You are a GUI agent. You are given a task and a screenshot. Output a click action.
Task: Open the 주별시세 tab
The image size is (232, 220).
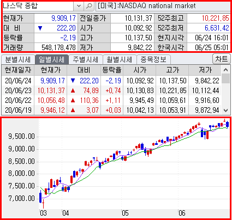coord(86,59)
